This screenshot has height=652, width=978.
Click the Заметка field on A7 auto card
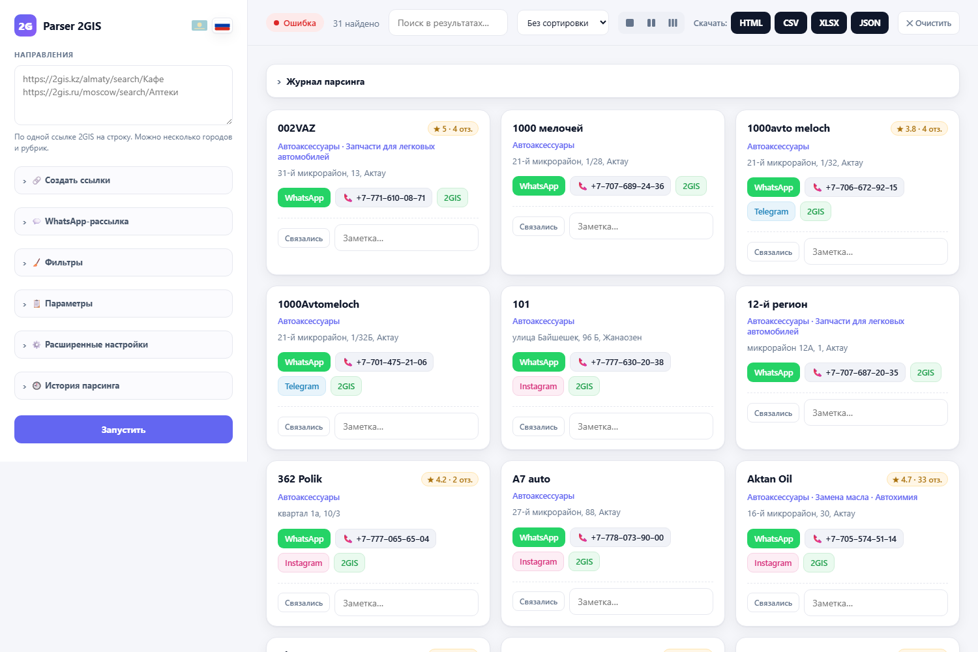pyautogui.click(x=641, y=602)
